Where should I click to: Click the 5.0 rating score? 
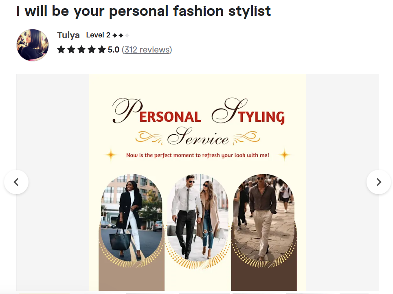point(114,50)
